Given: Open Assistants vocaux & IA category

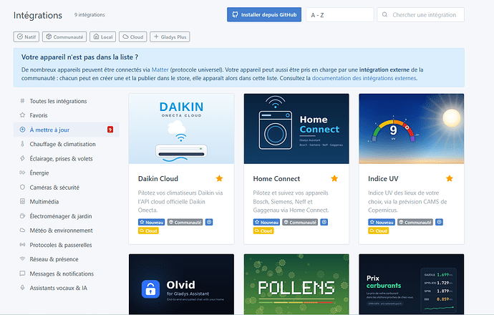Looking at the screenshot, I should click(x=66, y=288).
